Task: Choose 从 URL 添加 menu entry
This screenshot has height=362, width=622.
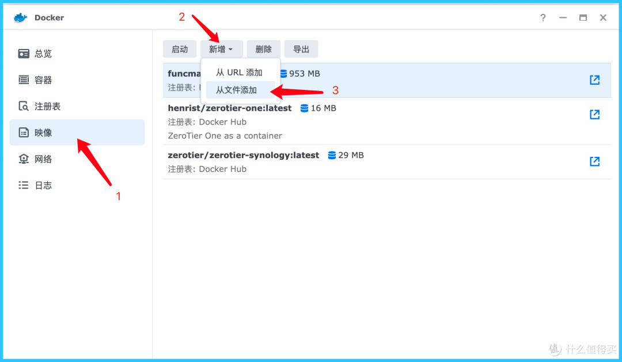Action: click(x=239, y=72)
